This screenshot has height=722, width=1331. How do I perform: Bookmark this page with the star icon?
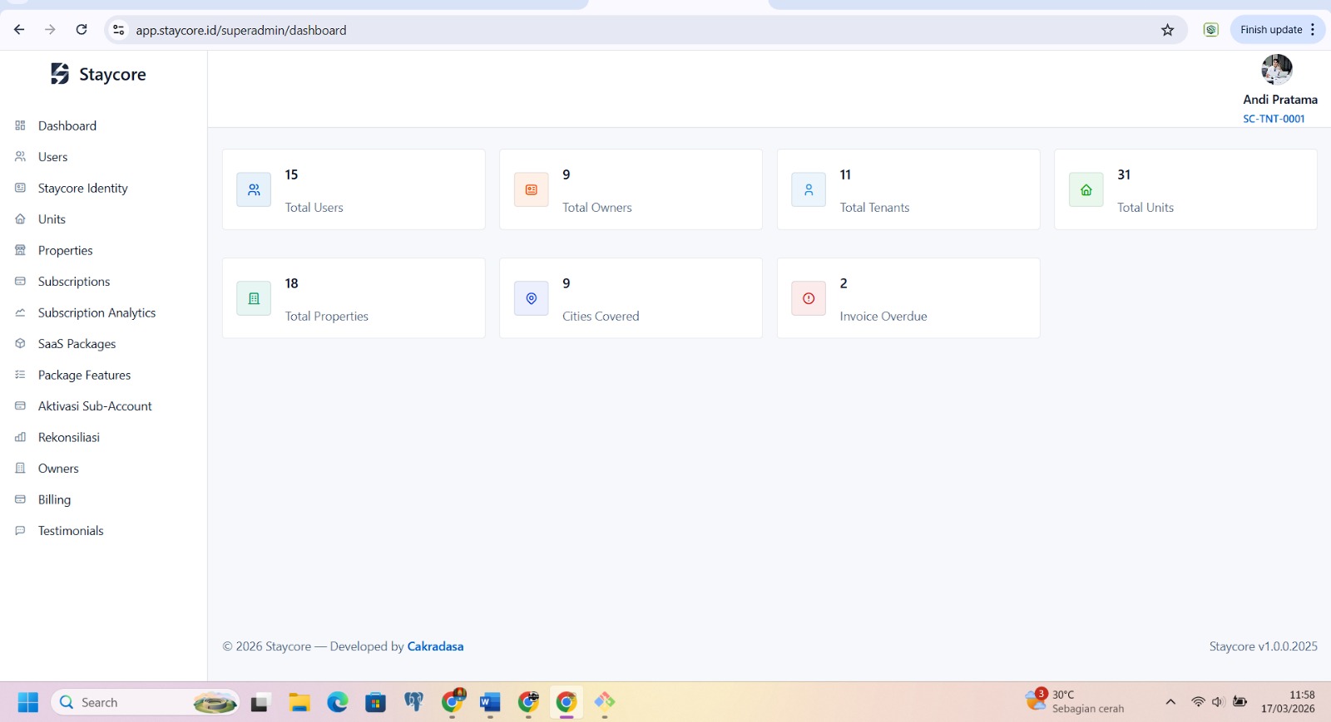coord(1168,30)
